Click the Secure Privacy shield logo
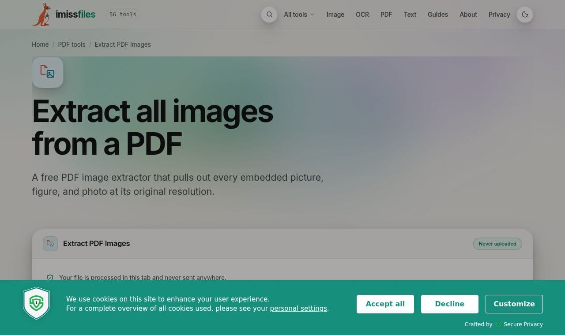Viewport: 565px width, 335px height. [37, 303]
